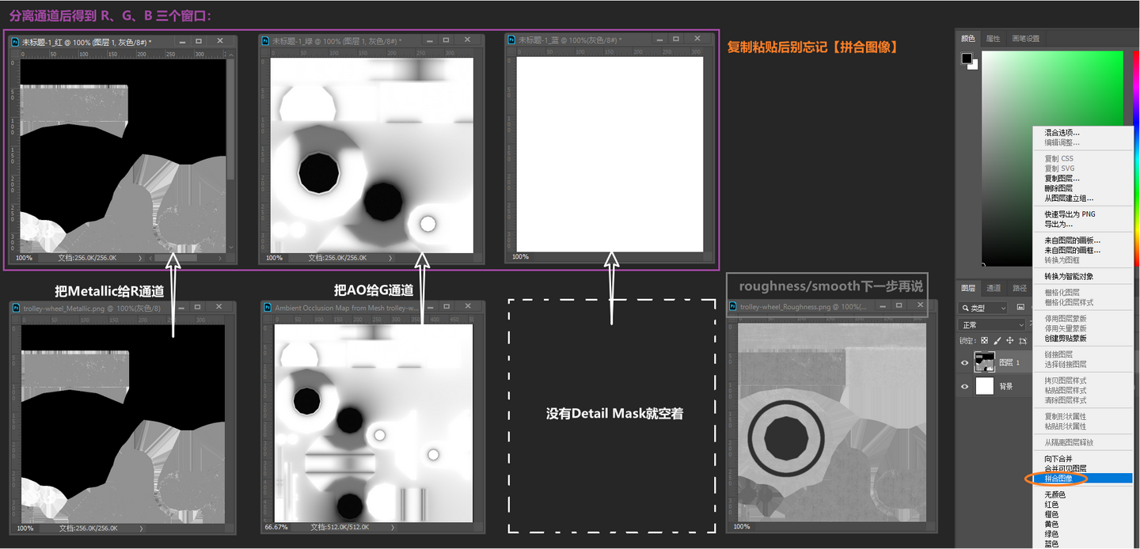Click the prevent artboard auto-nesting lock icon
The width and height of the screenshot is (1140, 549).
click(1023, 341)
